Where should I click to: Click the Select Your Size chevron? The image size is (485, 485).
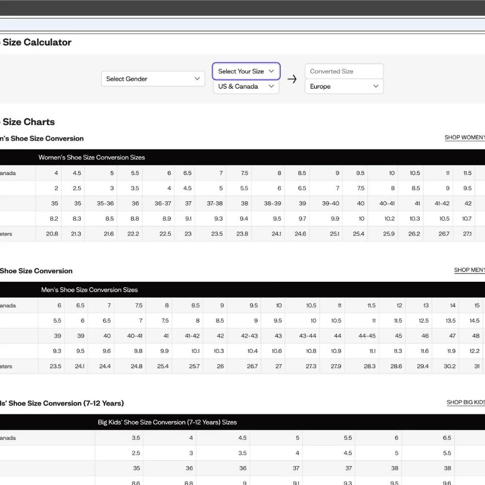pyautogui.click(x=271, y=71)
